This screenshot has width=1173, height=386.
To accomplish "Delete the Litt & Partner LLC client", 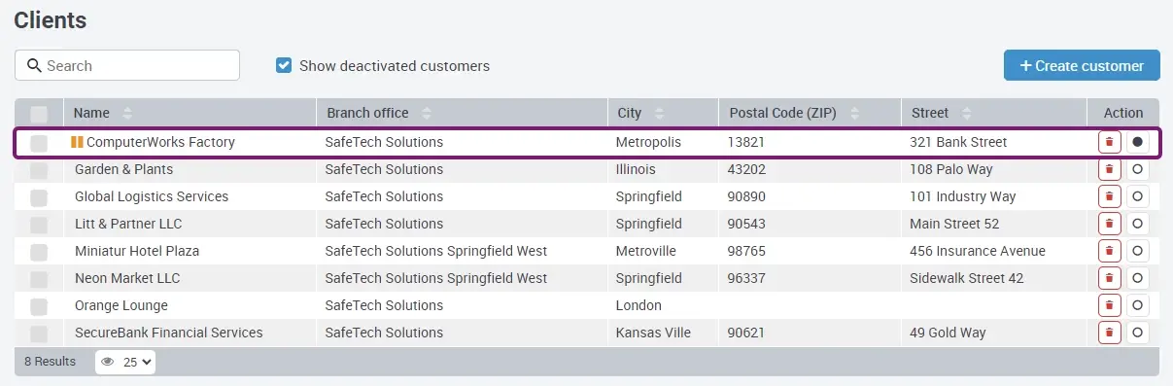I will (x=1110, y=224).
